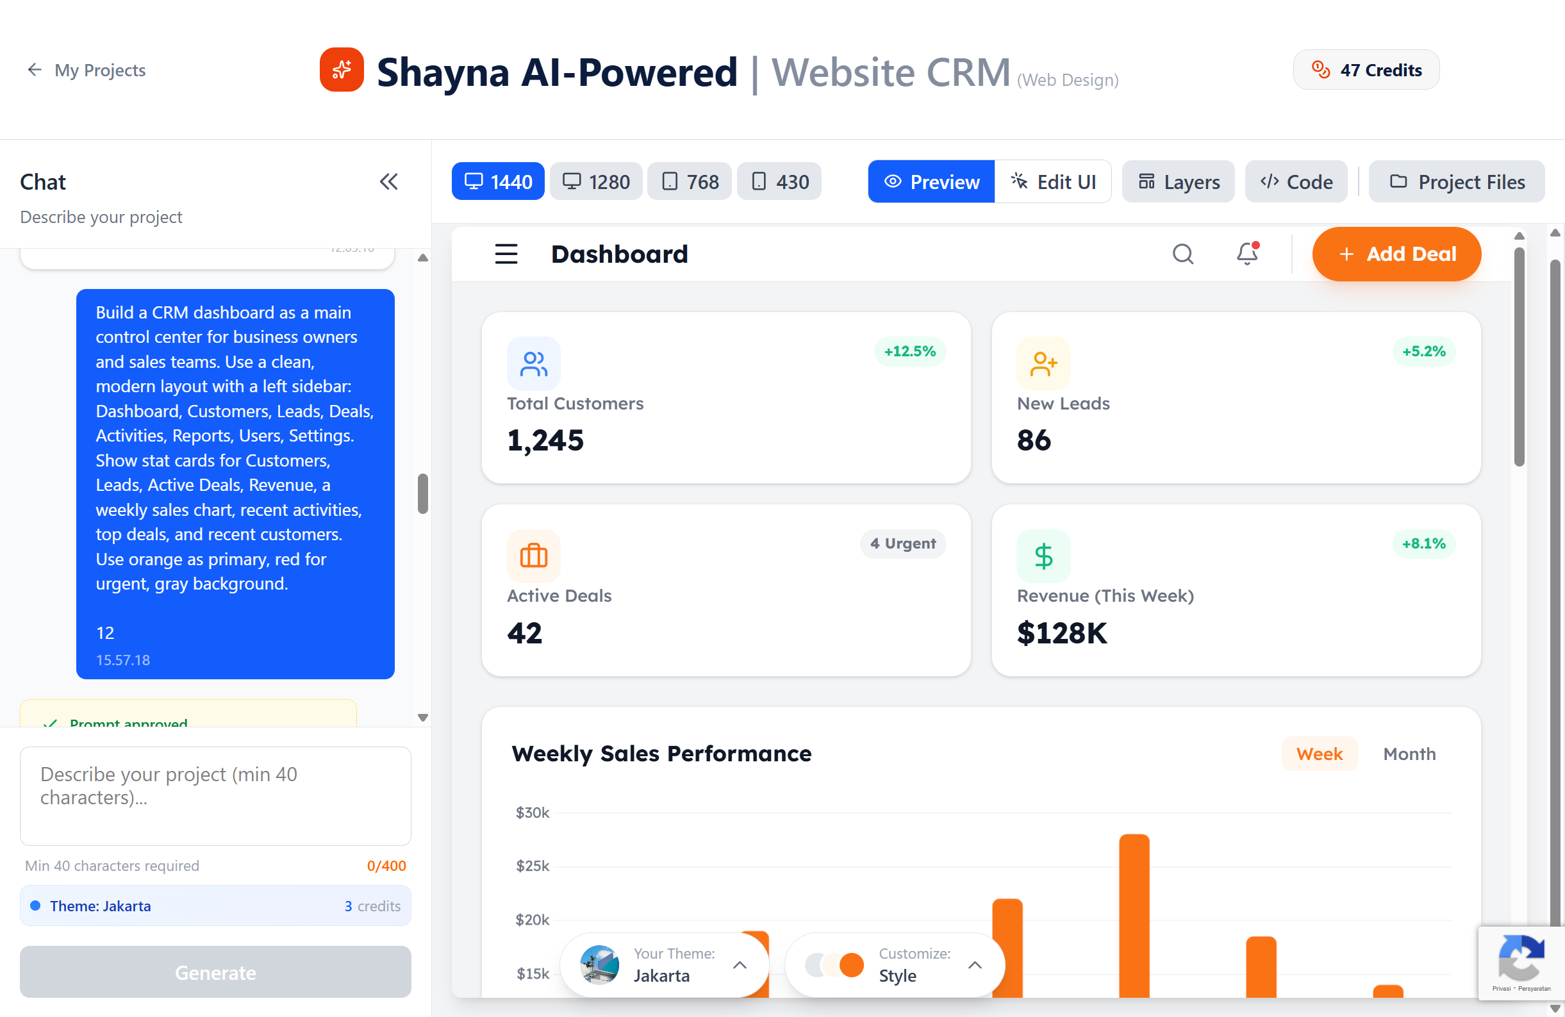Collapse the Chat panel
This screenshot has height=1017, width=1565.
(x=388, y=181)
